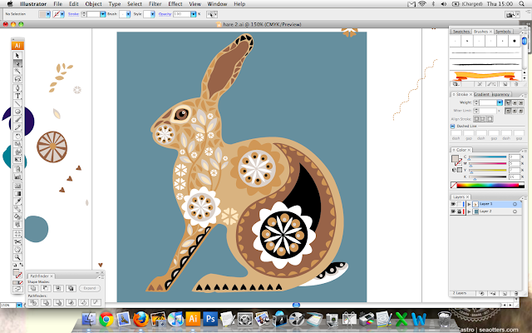Click Layer 2 target circle

(515, 211)
